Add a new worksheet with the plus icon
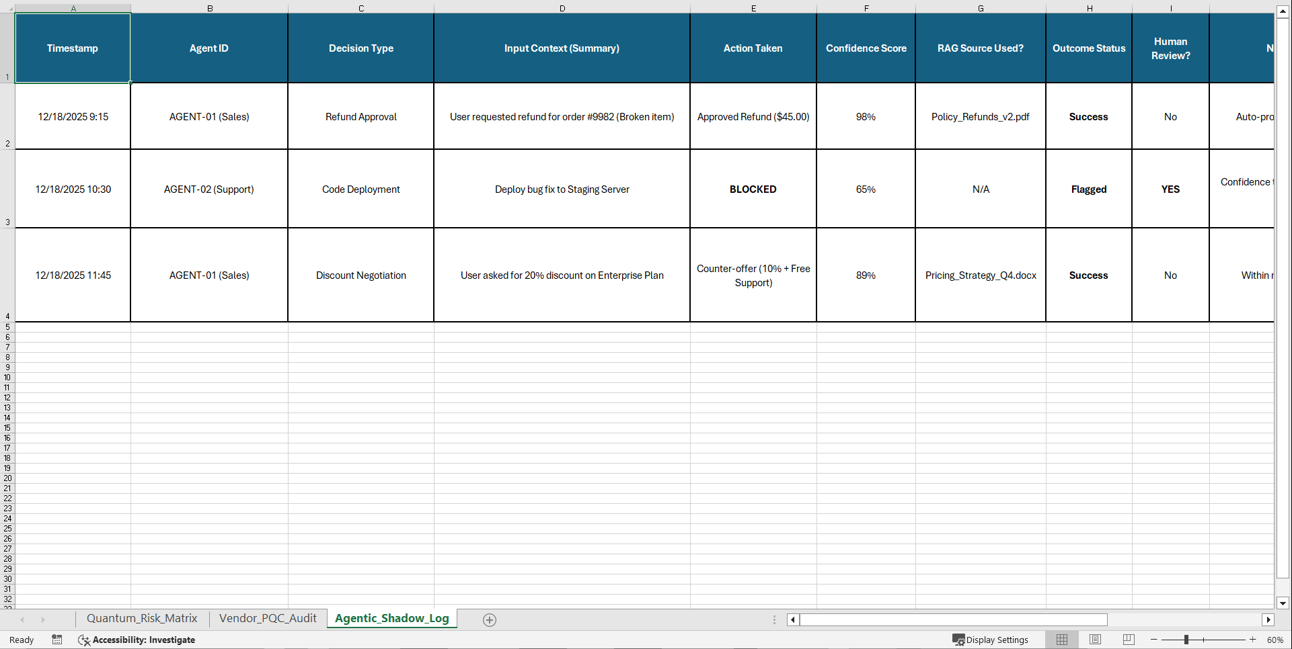This screenshot has height=649, width=1292. tap(489, 619)
